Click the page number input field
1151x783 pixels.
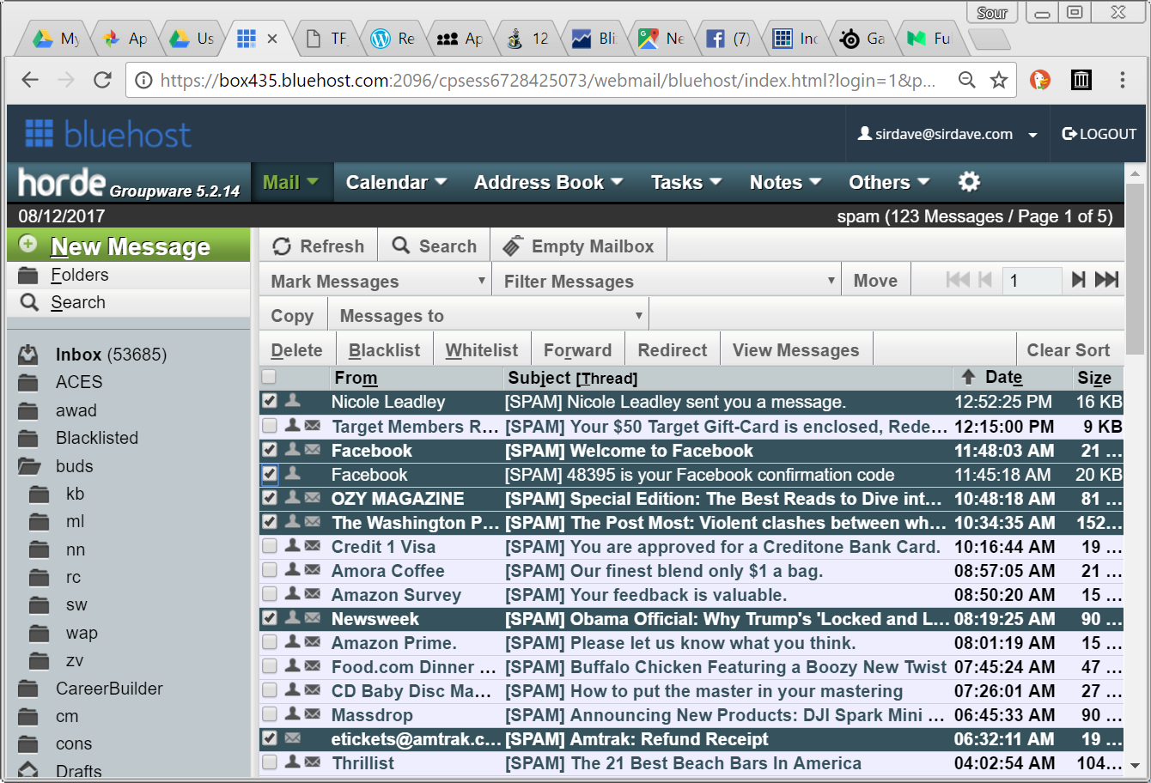1031,281
